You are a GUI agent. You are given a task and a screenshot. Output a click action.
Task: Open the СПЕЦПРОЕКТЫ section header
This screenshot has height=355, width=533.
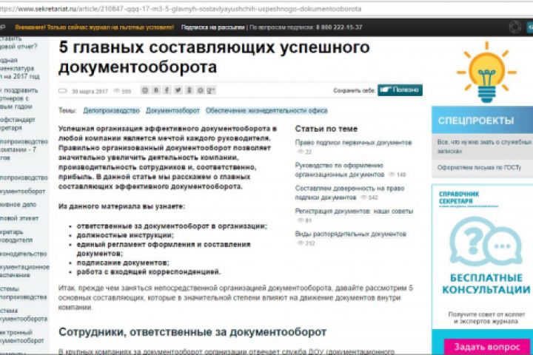click(x=483, y=121)
